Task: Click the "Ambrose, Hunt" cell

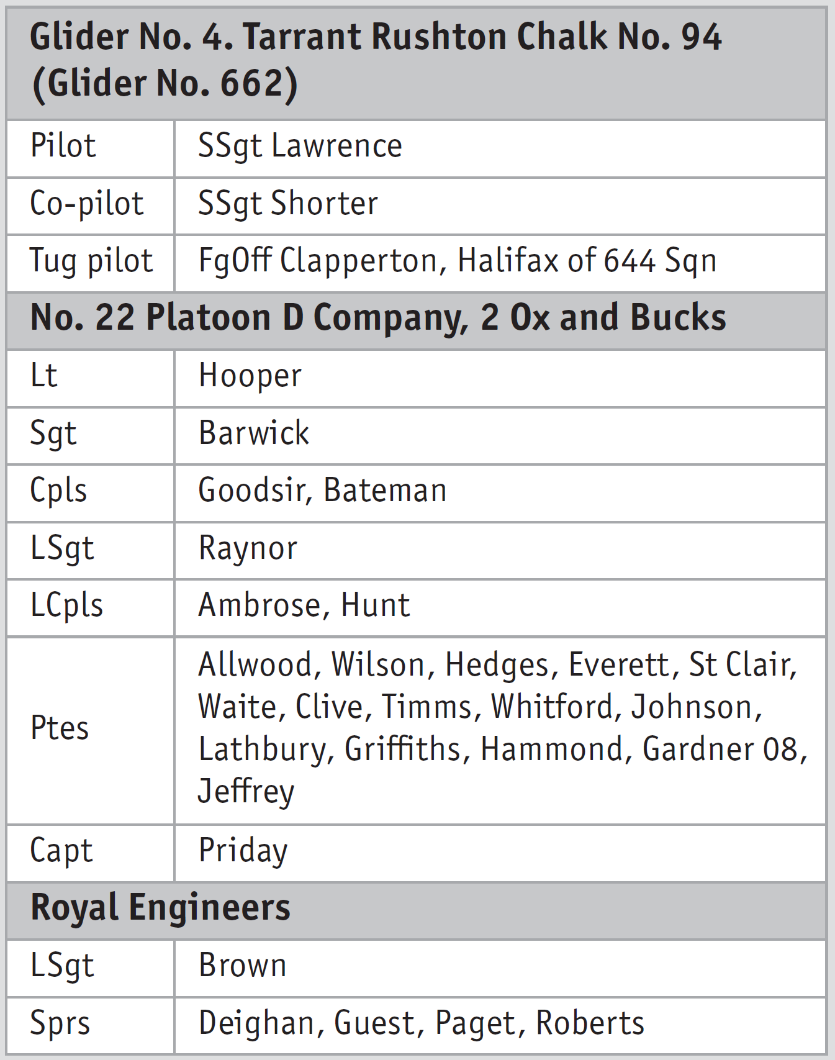Action: (x=304, y=606)
